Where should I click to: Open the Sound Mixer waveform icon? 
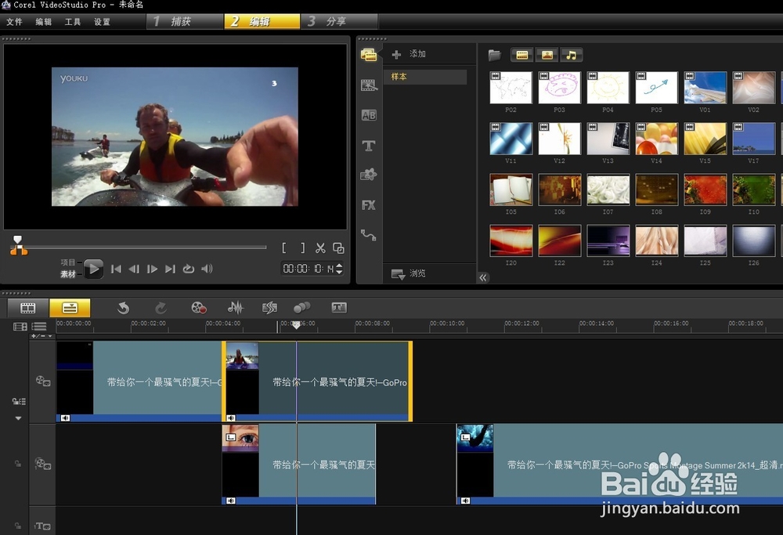pos(235,308)
